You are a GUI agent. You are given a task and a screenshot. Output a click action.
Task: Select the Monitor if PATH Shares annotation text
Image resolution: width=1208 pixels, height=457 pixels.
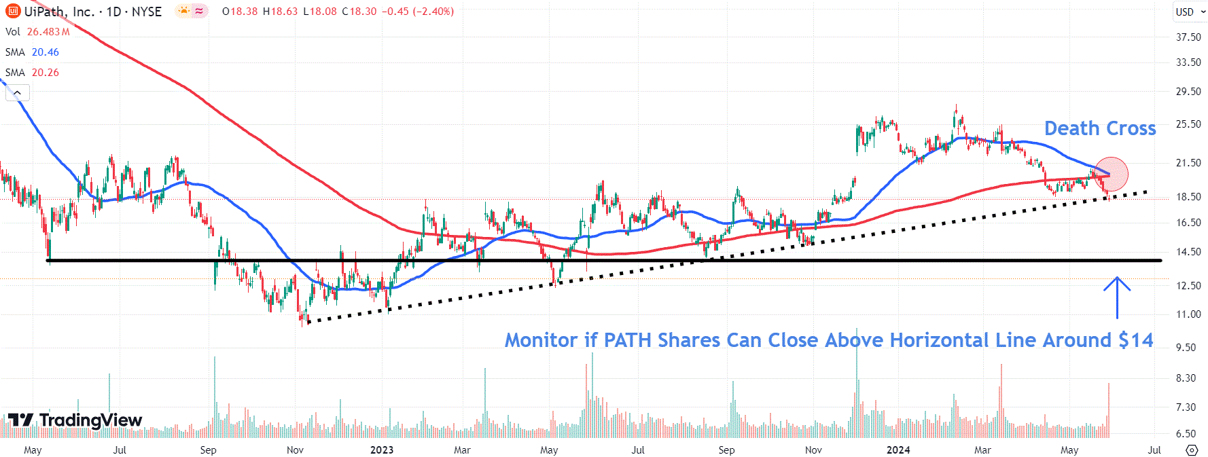pos(829,340)
